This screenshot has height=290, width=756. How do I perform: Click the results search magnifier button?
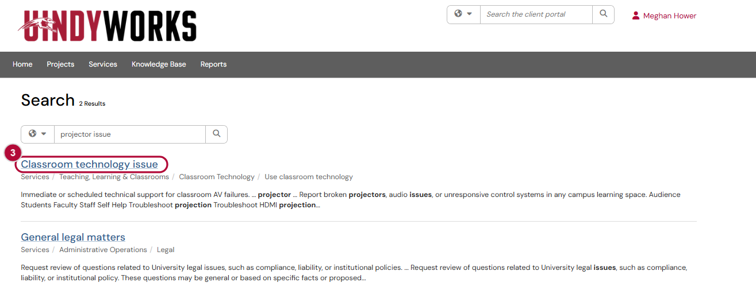point(217,134)
